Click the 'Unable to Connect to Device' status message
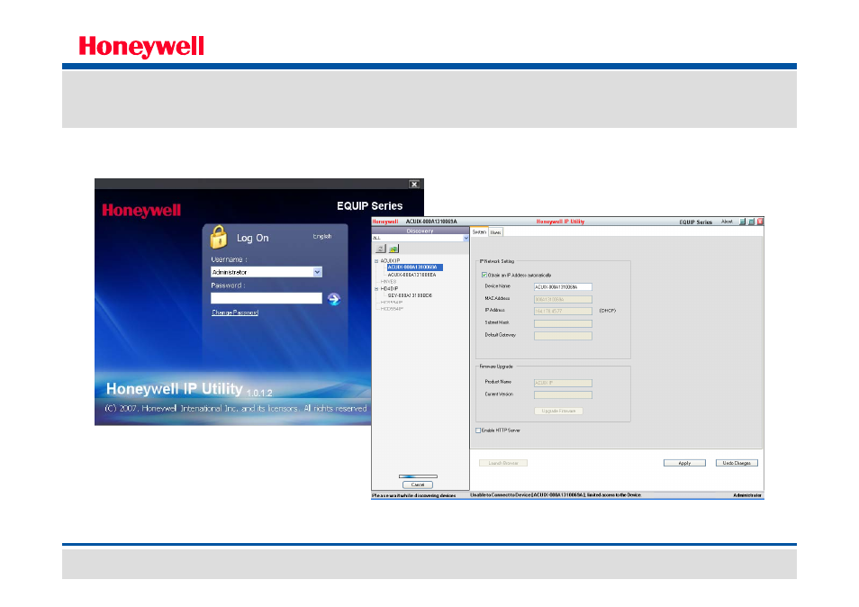859x607 pixels. tap(556, 495)
